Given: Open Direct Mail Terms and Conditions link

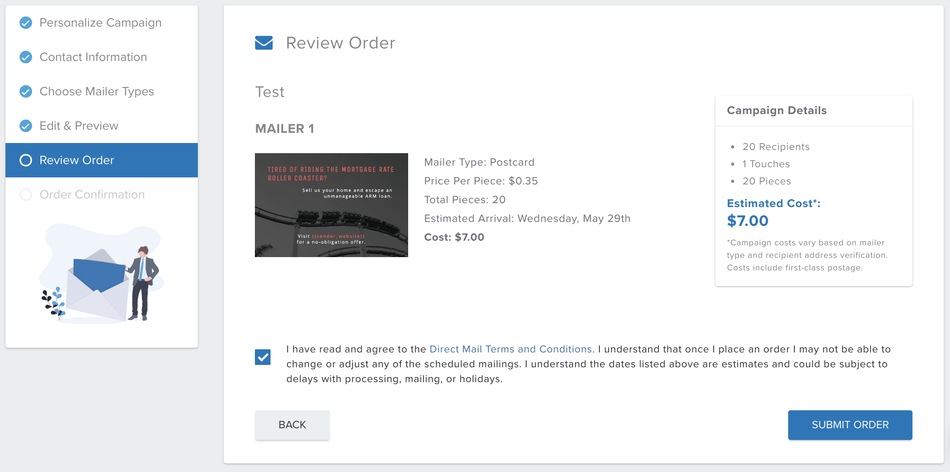Looking at the screenshot, I should coord(511,349).
